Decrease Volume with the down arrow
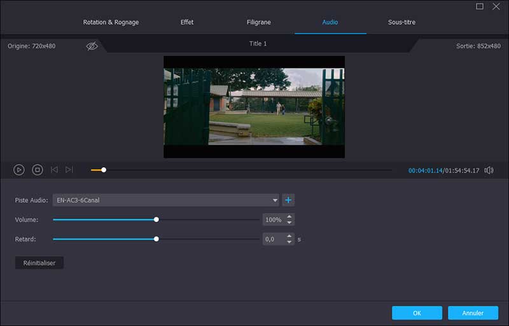This screenshot has height=326, width=509. (289, 222)
